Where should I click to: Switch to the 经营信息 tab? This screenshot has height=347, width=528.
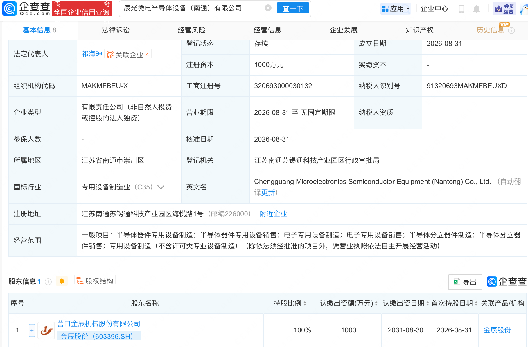coord(267,30)
